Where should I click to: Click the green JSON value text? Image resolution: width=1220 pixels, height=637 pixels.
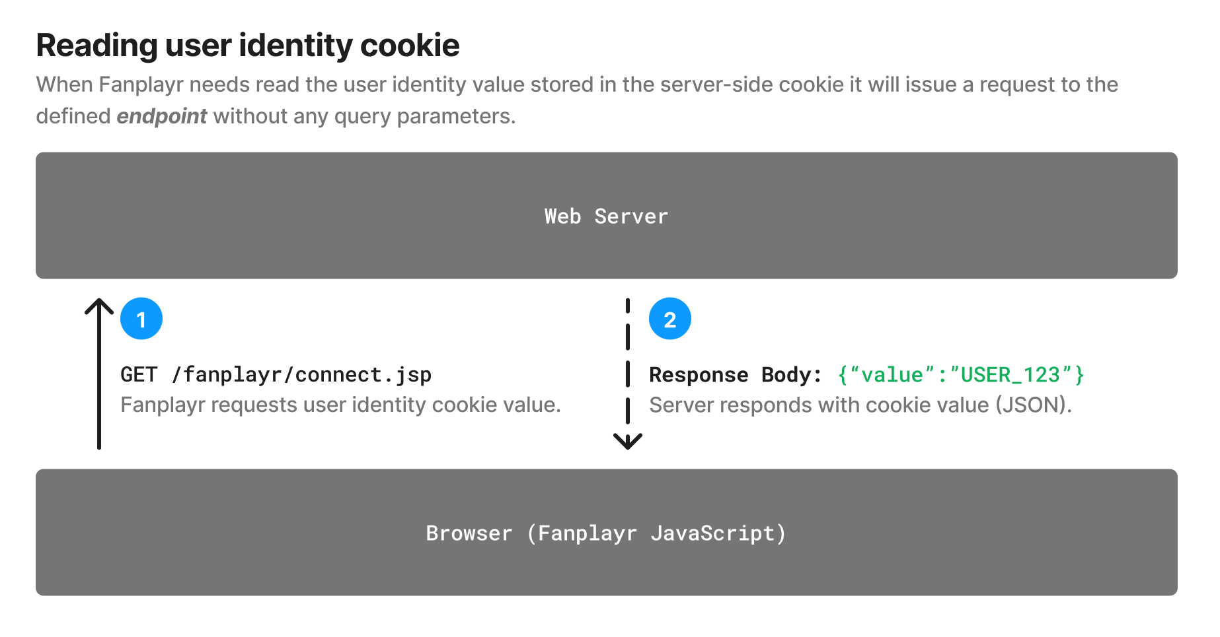coord(961,375)
